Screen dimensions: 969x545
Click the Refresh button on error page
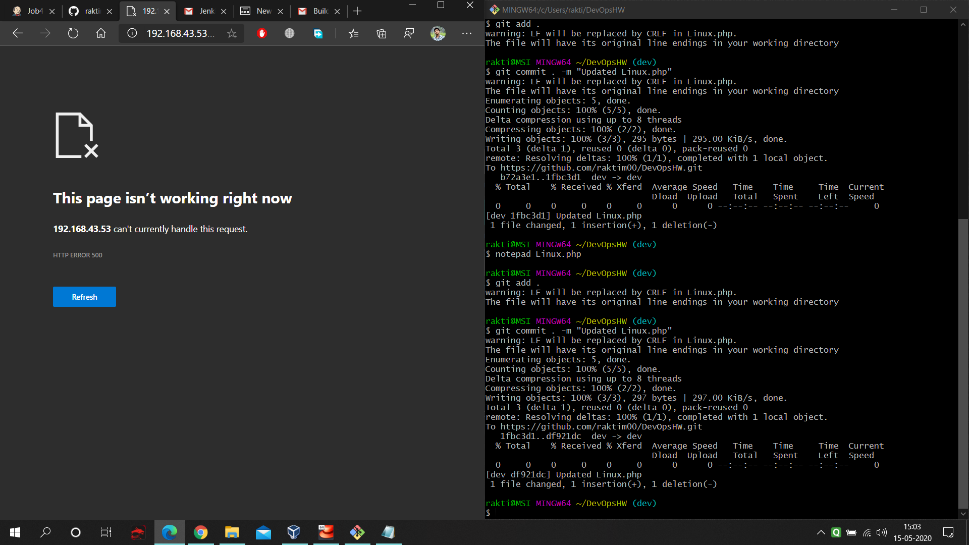[84, 297]
